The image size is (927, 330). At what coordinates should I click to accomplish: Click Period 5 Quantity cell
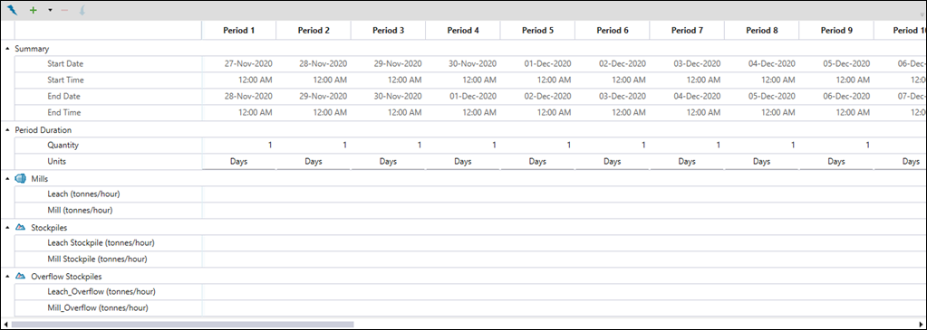537,146
